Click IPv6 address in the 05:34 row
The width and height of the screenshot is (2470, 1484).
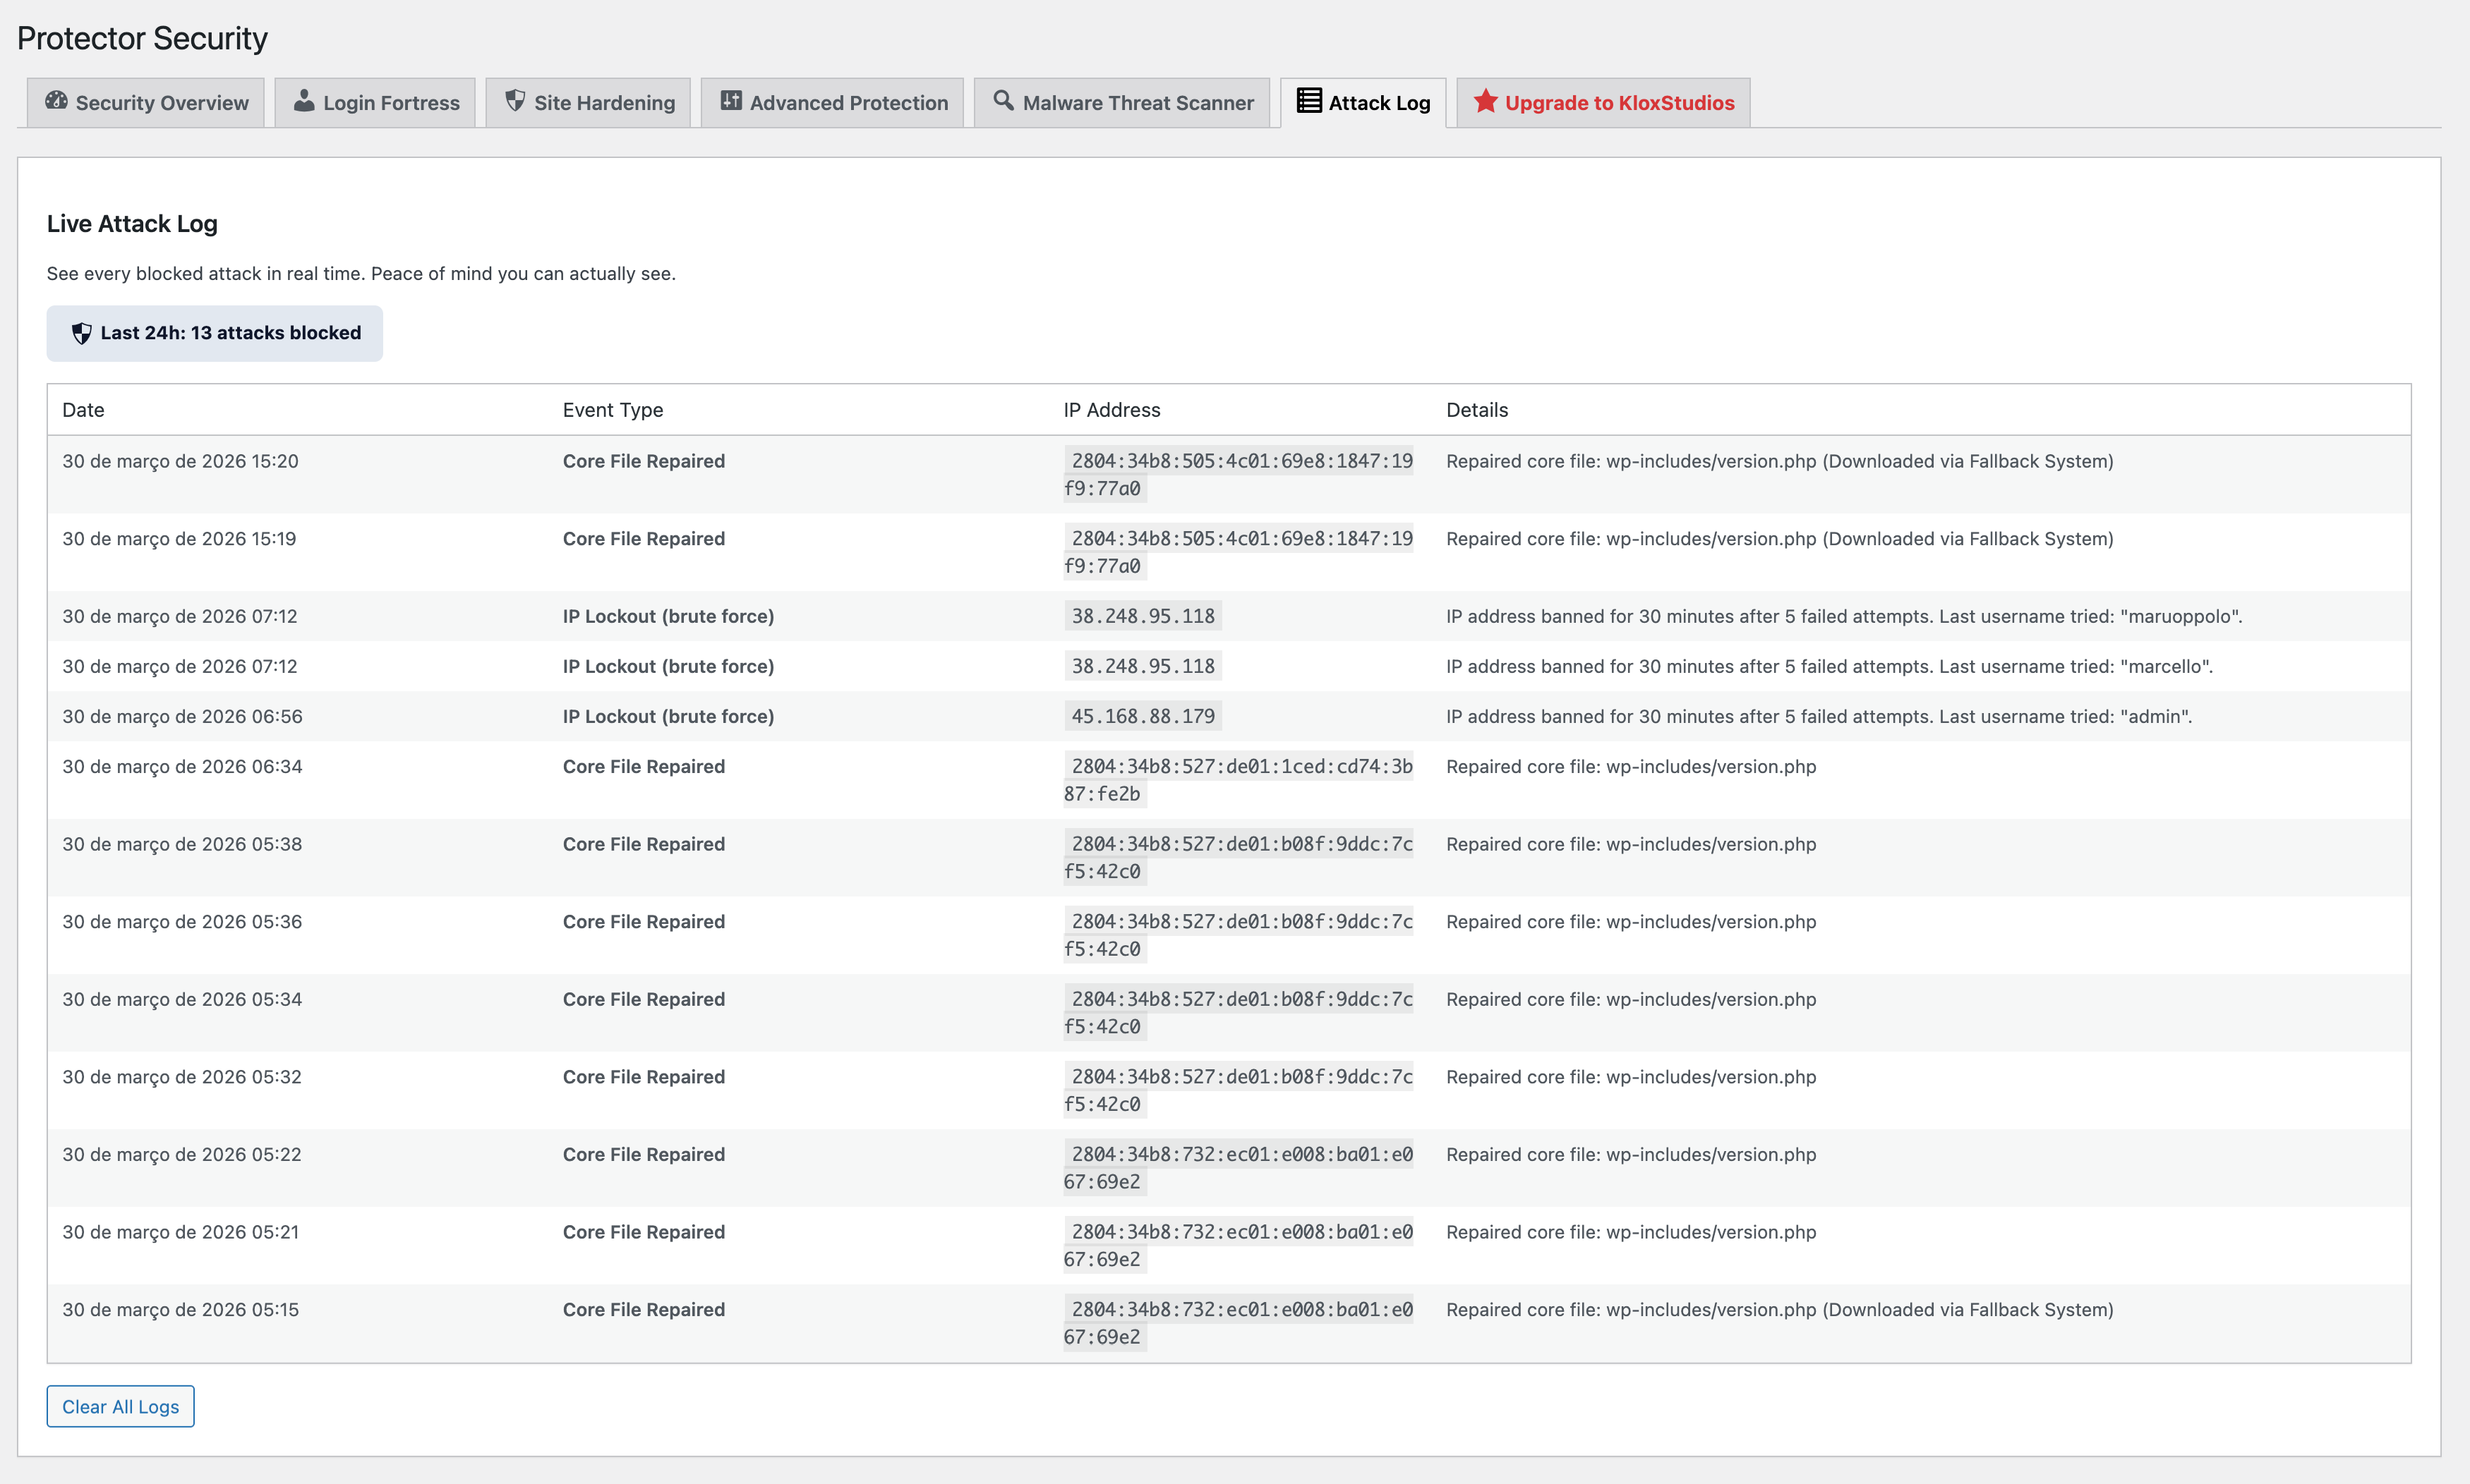pyautogui.click(x=1238, y=1013)
